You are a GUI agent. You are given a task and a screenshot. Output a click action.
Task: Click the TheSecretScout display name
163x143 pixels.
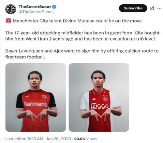(x=35, y=7)
